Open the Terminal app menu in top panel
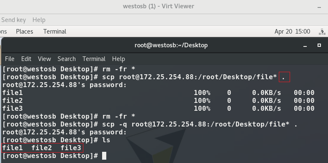This screenshot has height=163, width=328. tap(55, 32)
